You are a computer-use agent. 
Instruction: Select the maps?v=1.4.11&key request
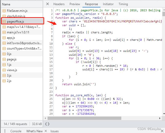22,27
